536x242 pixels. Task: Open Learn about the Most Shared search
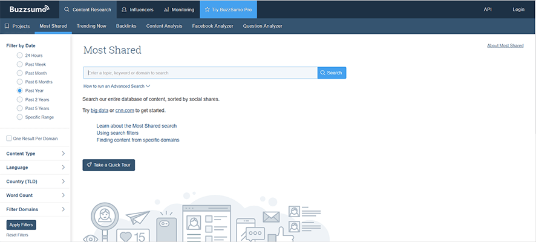(136, 126)
